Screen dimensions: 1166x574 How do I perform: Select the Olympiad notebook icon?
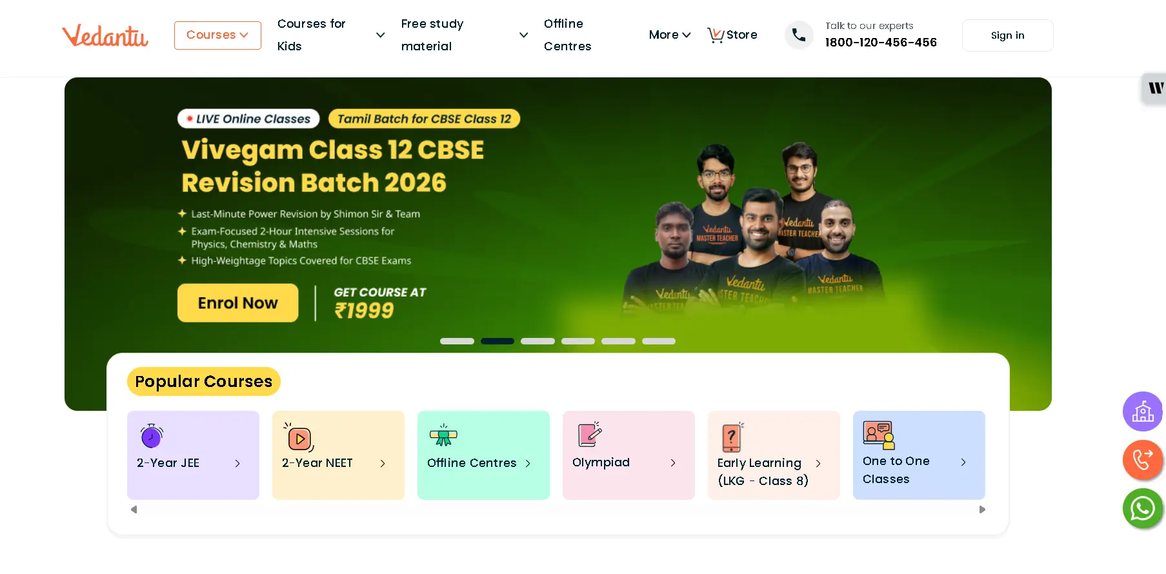[x=590, y=434]
